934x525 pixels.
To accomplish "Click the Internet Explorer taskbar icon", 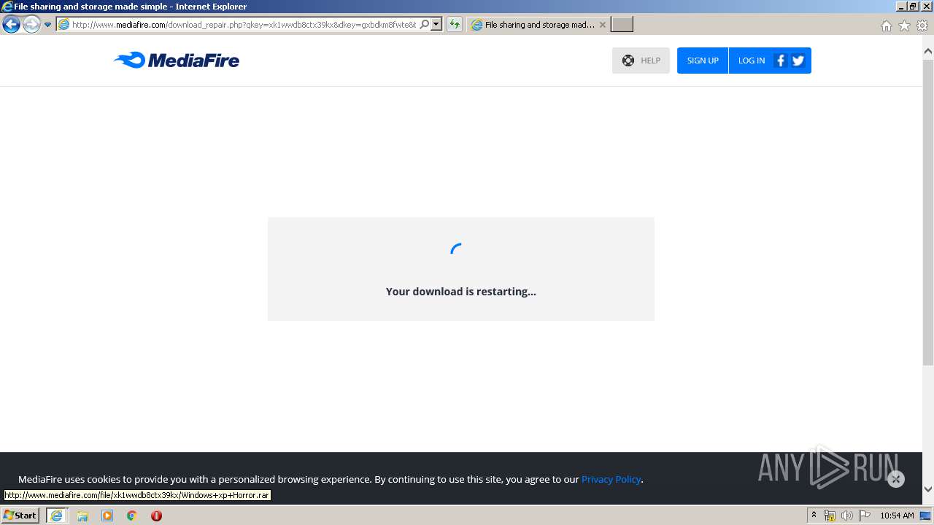I will tap(56, 516).
